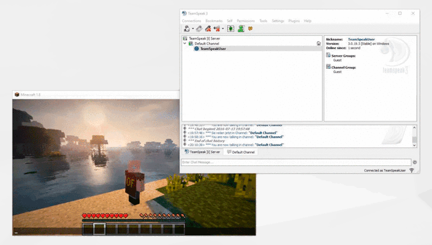Open the Self menu
The image size is (432, 245).
click(229, 21)
